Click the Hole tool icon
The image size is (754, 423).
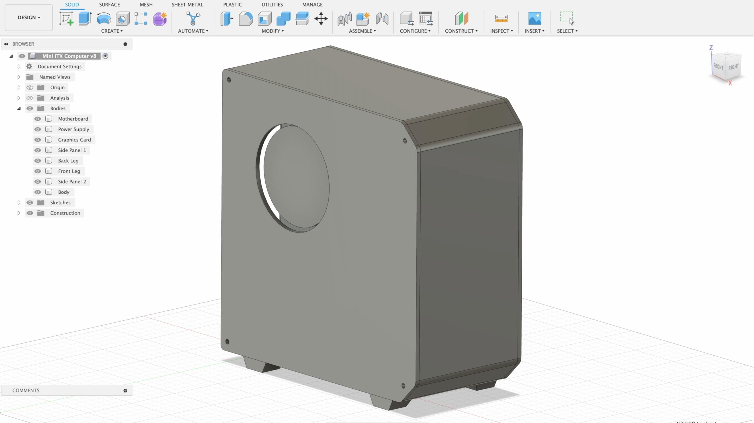[x=123, y=19]
